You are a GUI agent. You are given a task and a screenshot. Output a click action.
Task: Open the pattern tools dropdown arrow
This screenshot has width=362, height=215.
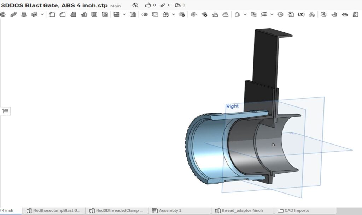pyautogui.click(x=124, y=14)
